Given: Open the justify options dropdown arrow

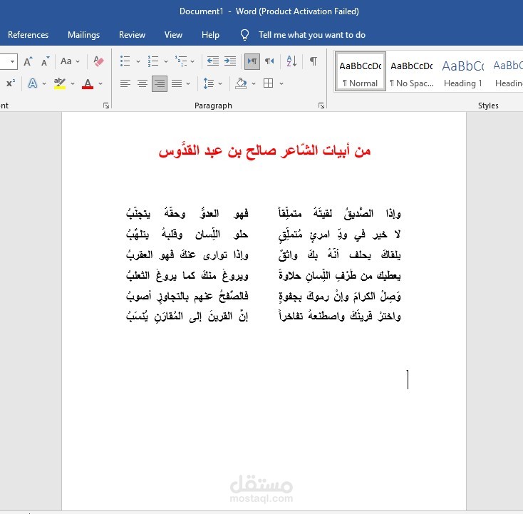Looking at the screenshot, I should (x=188, y=83).
